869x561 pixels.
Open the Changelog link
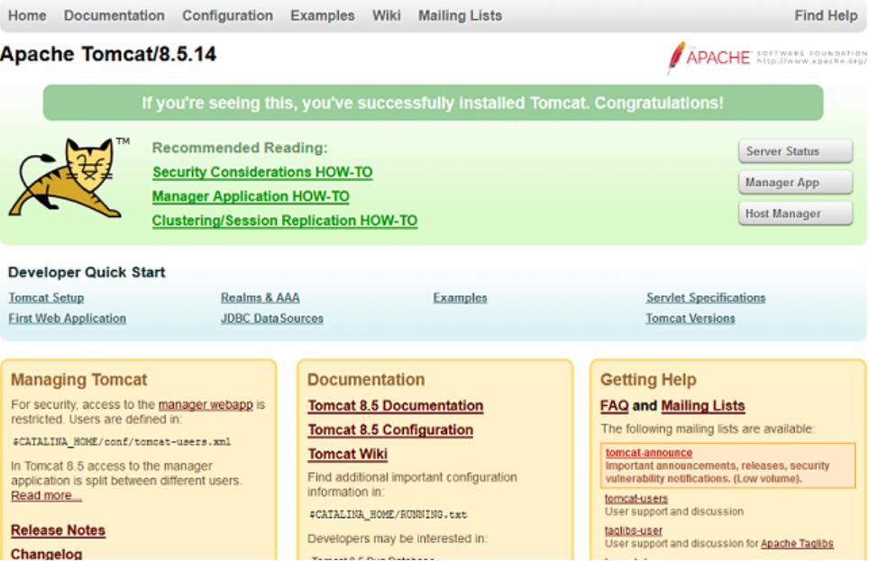(x=47, y=554)
